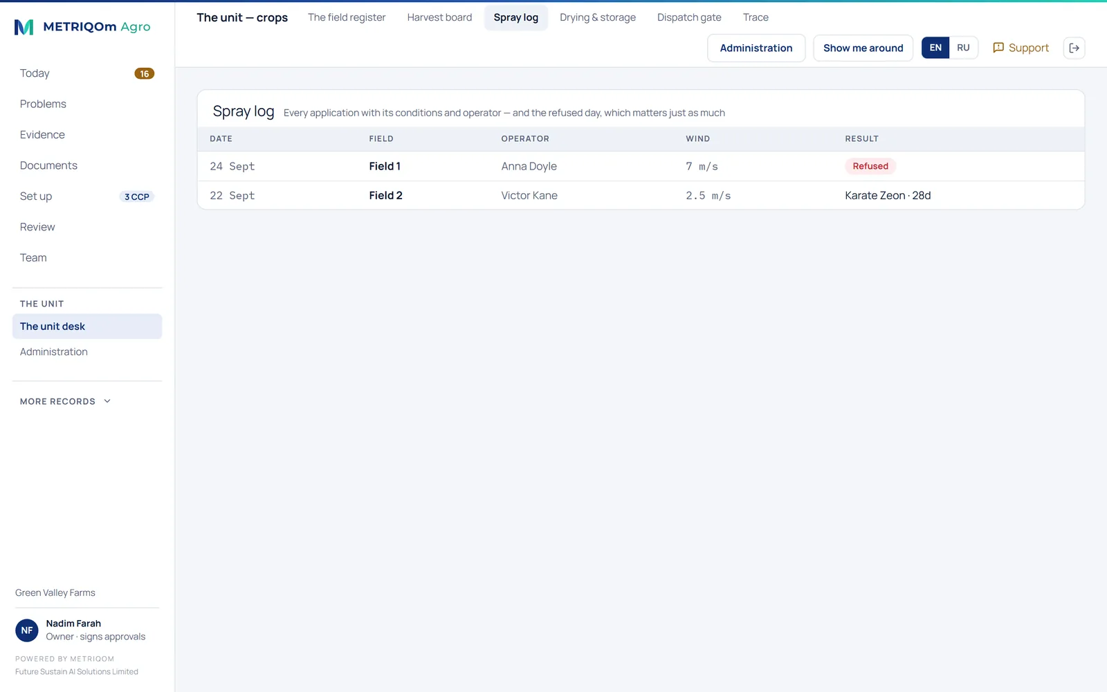Go to Team in the sidebar
Viewport: 1107px width, 692px height.
[x=87, y=257]
